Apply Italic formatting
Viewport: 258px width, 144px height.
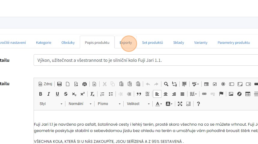pos(49,94)
